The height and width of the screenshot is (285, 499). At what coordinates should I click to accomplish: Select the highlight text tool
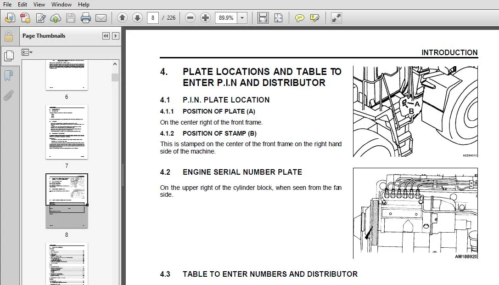pyautogui.click(x=314, y=18)
